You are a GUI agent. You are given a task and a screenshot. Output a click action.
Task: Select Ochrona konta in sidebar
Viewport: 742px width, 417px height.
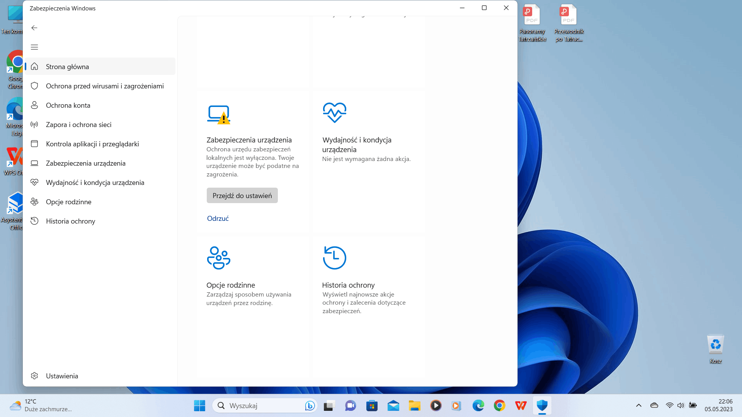coord(68,105)
